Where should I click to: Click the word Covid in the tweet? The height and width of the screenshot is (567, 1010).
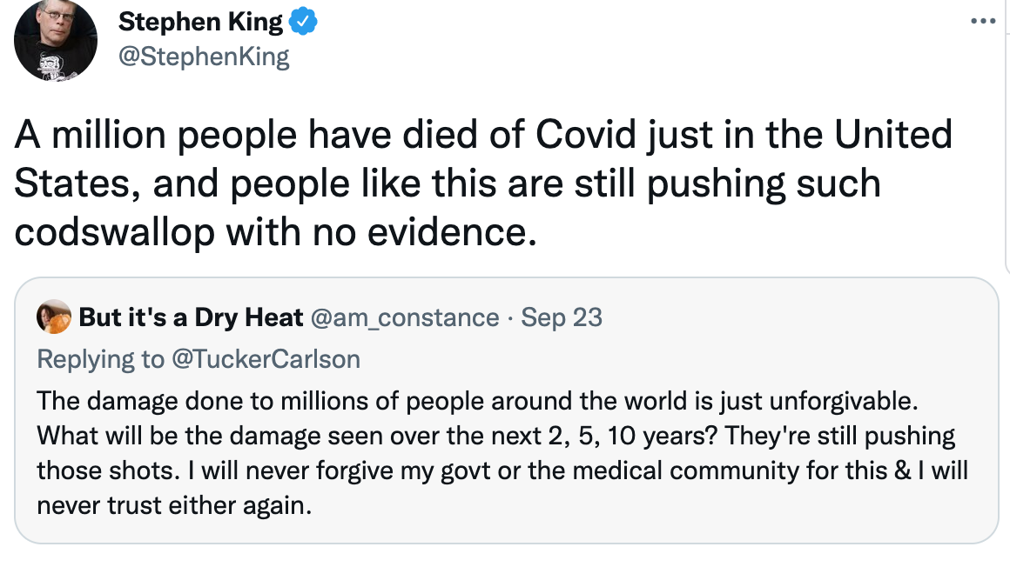point(585,135)
